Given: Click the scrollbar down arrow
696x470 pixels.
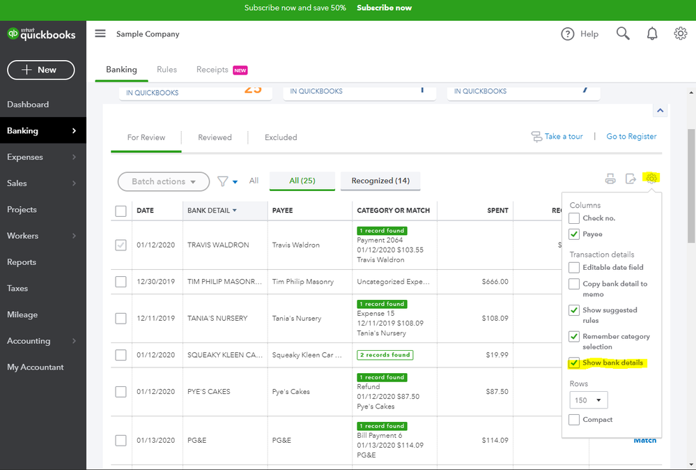Looking at the screenshot, I should [691, 464].
